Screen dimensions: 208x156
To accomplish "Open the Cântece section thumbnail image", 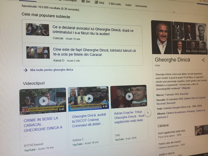I will click(201, 130).
